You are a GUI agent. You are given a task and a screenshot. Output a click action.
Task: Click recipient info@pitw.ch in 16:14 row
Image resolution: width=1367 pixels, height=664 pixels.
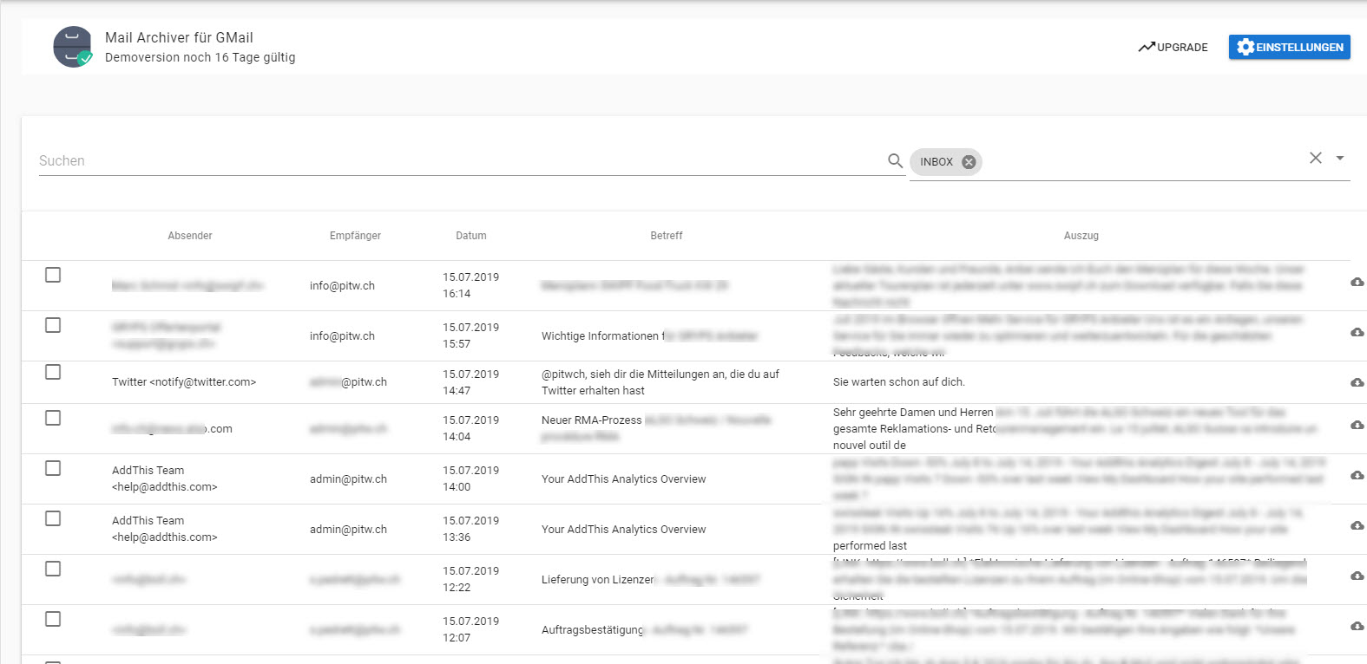tap(342, 286)
